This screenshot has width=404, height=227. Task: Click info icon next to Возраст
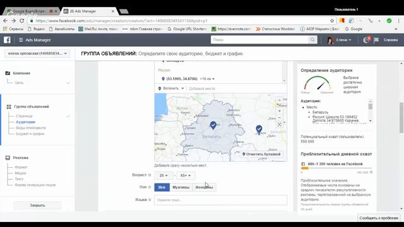pos(150,175)
